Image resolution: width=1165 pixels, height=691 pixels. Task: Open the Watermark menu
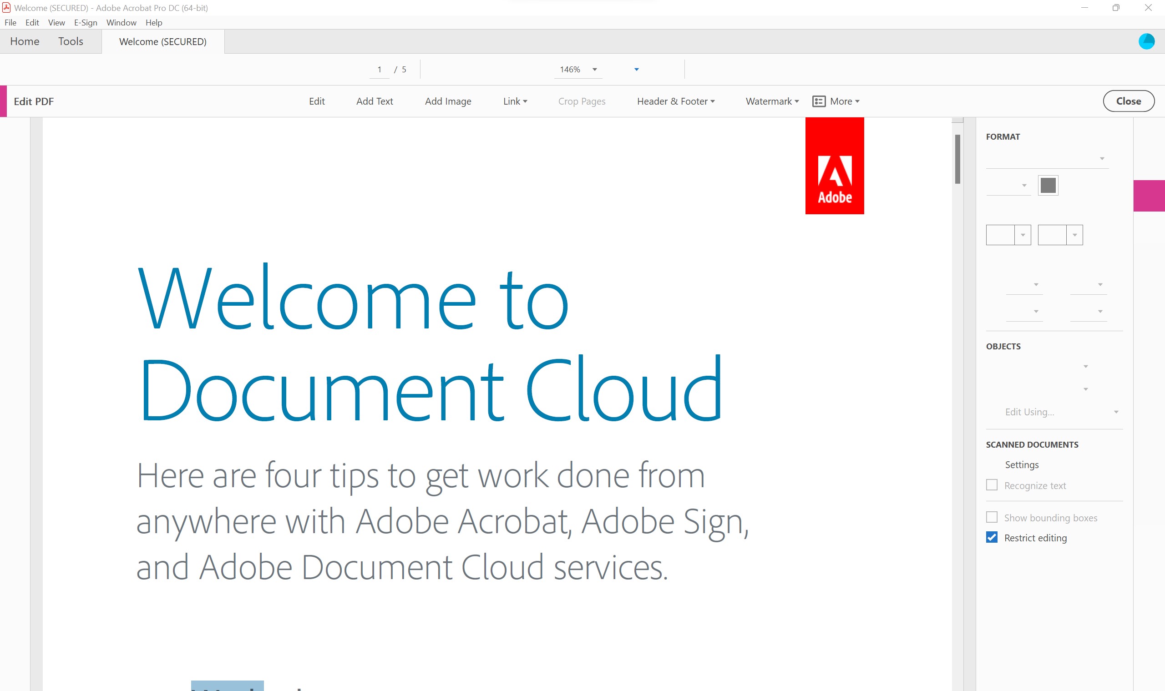(771, 101)
